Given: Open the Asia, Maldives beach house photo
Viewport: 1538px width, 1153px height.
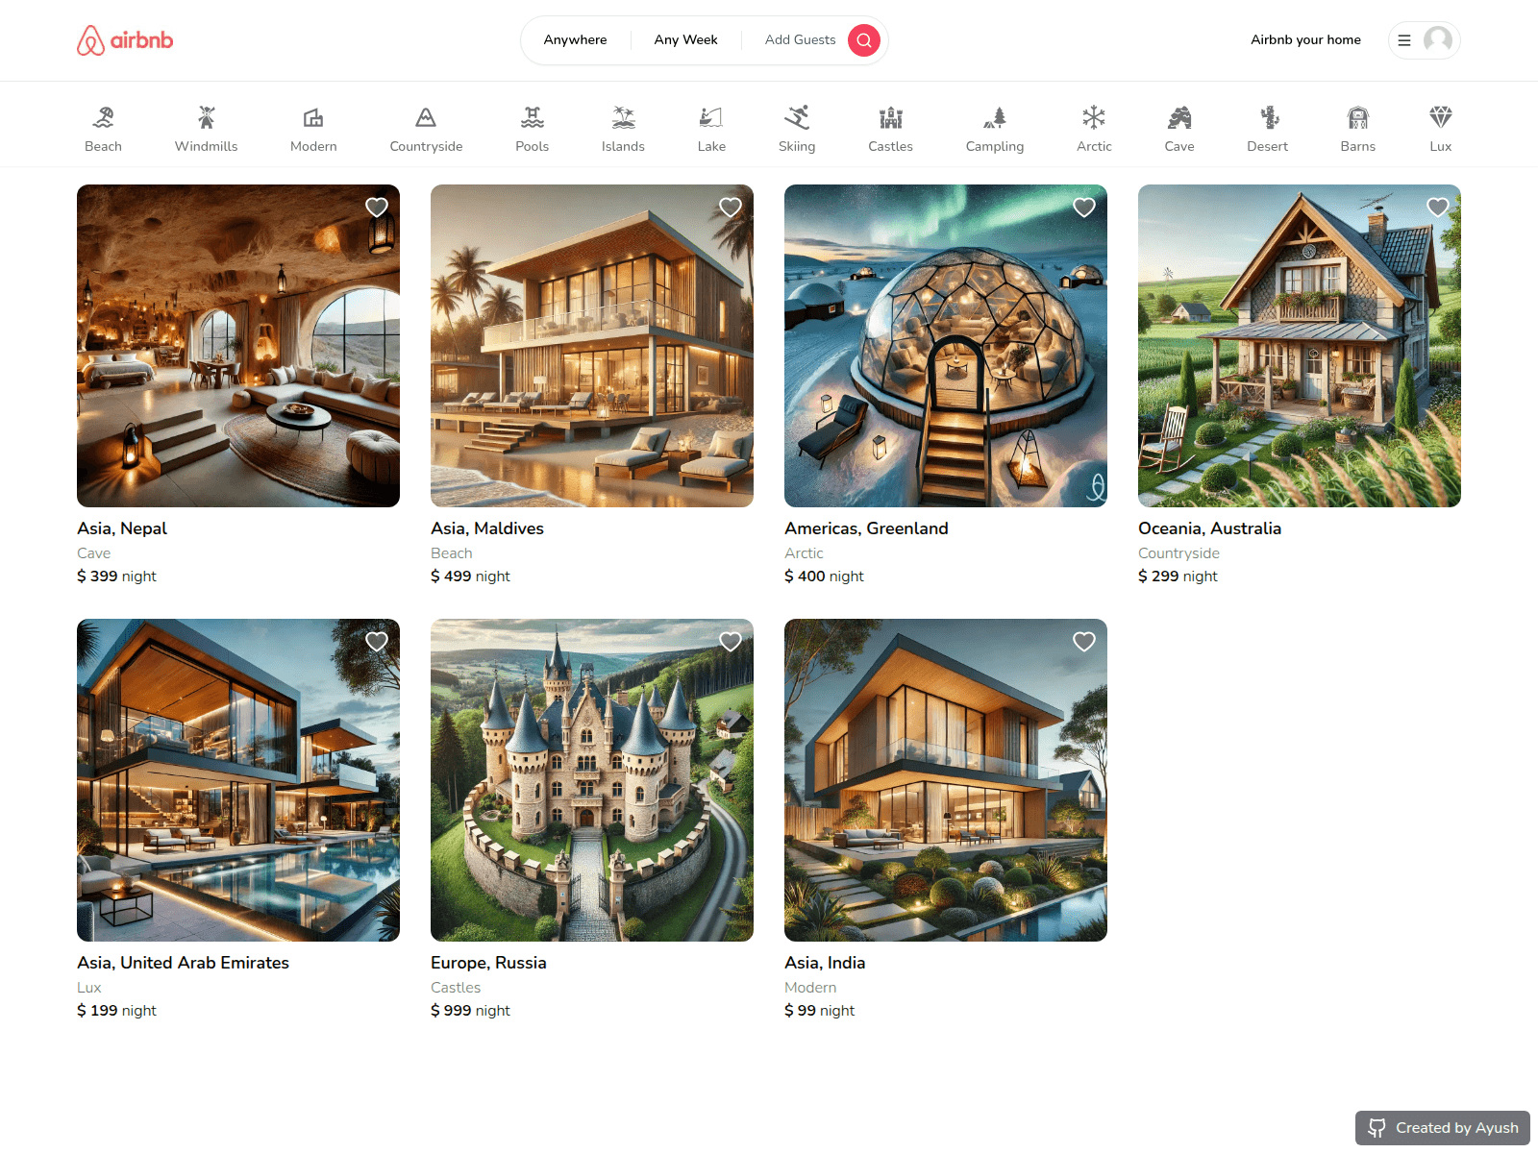Looking at the screenshot, I should (592, 346).
